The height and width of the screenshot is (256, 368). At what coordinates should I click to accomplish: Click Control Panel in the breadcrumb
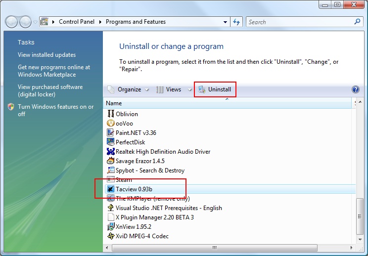point(77,22)
